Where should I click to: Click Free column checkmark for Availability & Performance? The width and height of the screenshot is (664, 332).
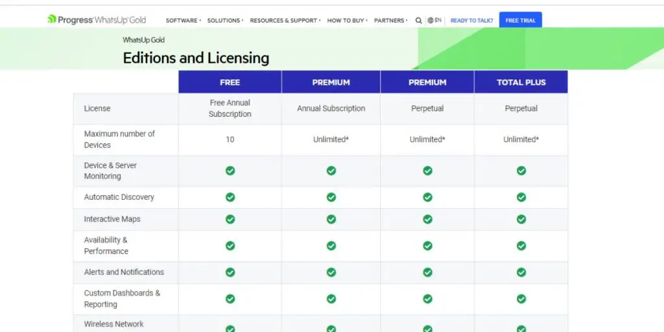coord(230,246)
